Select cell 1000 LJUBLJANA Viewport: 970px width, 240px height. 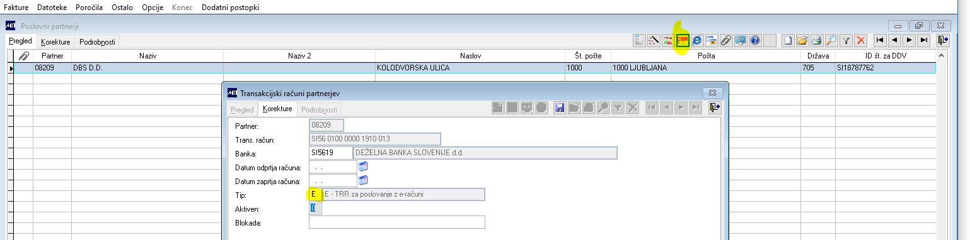pyautogui.click(x=706, y=67)
